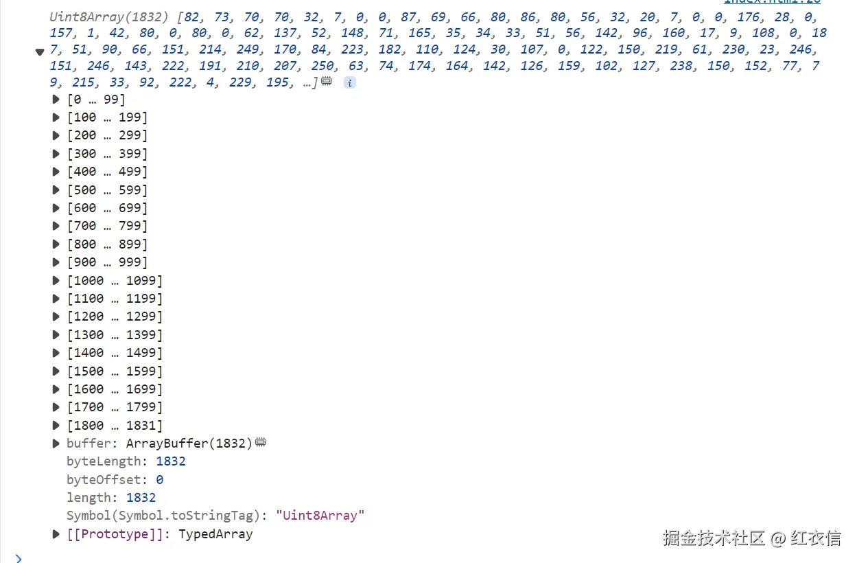Expand the [1000 … 1099] range
Screen dimensions: 857x563
[x=56, y=280]
